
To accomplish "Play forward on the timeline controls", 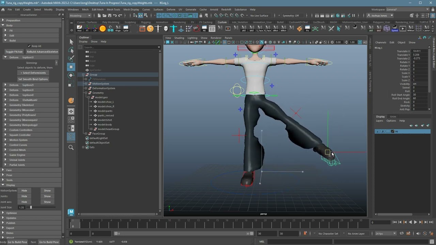I will (x=415, y=222).
